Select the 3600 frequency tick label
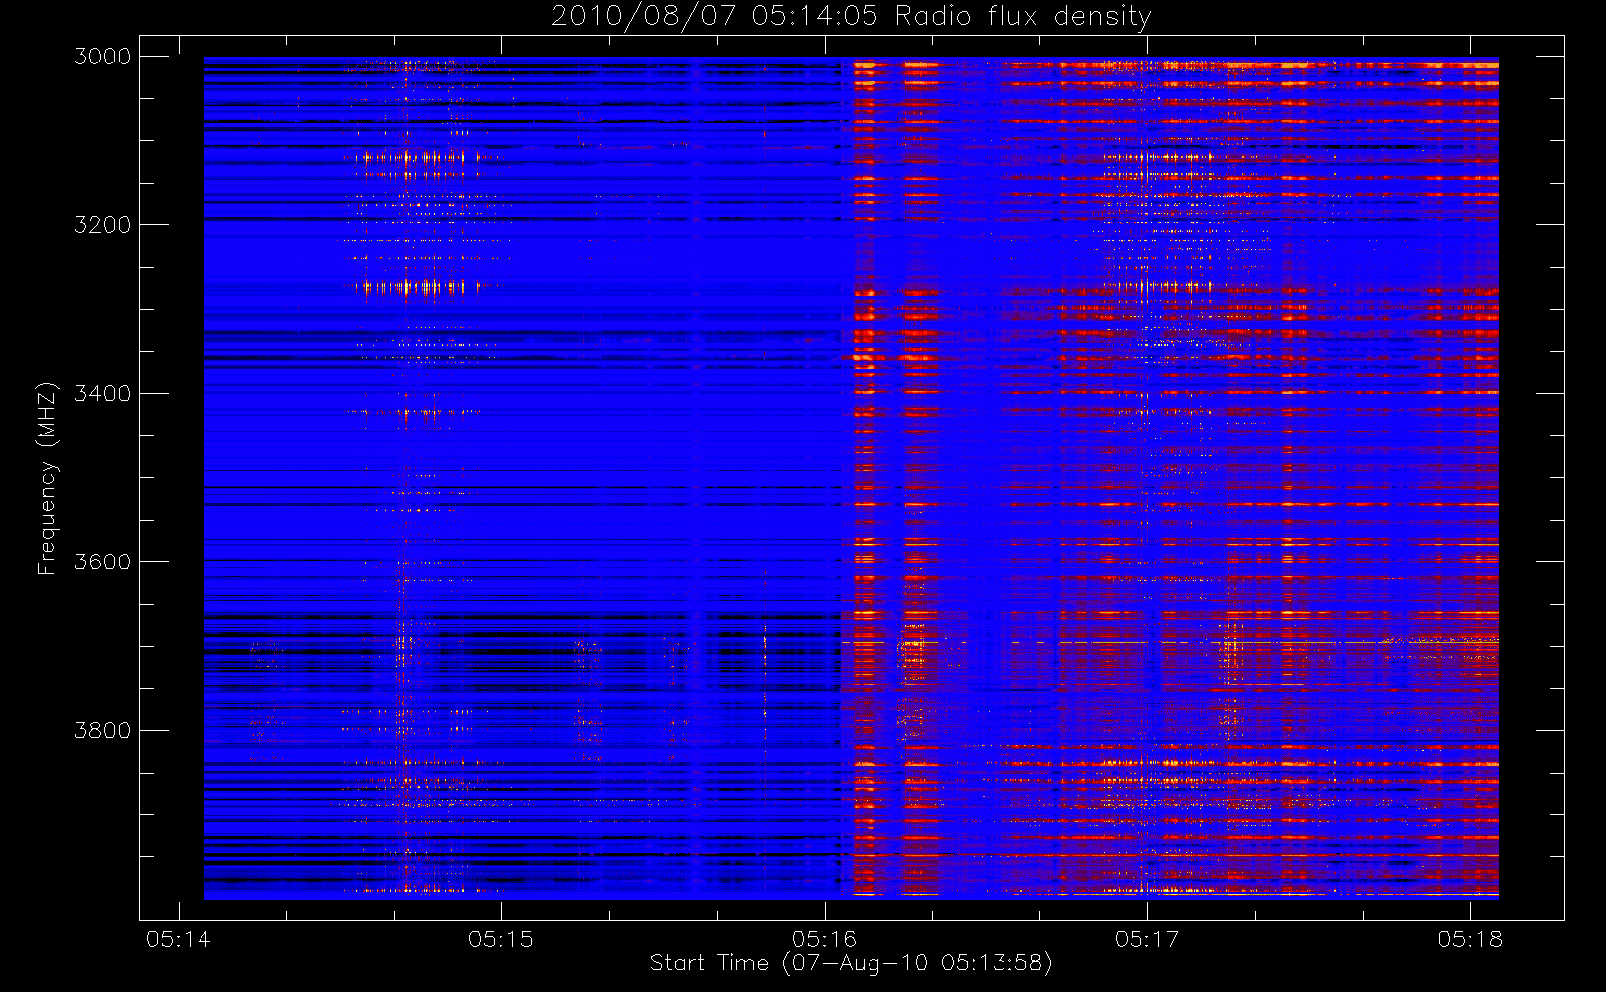 point(103,562)
